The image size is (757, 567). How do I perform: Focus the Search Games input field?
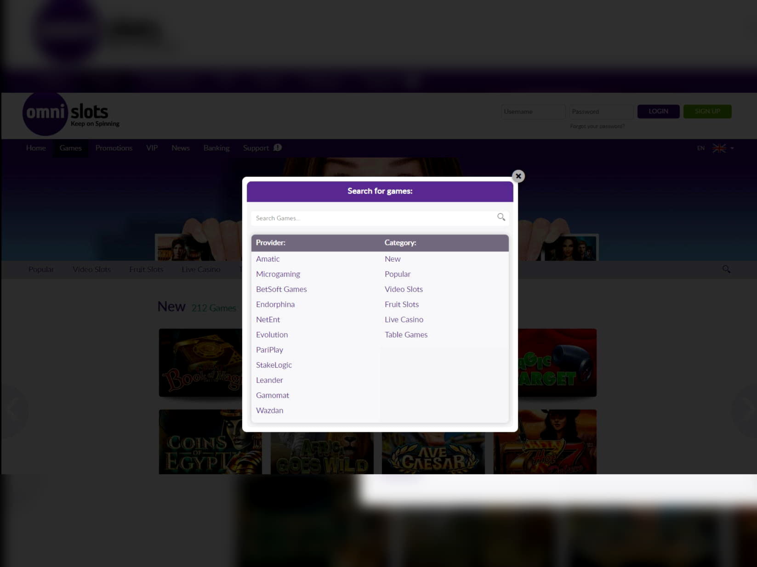click(380, 218)
